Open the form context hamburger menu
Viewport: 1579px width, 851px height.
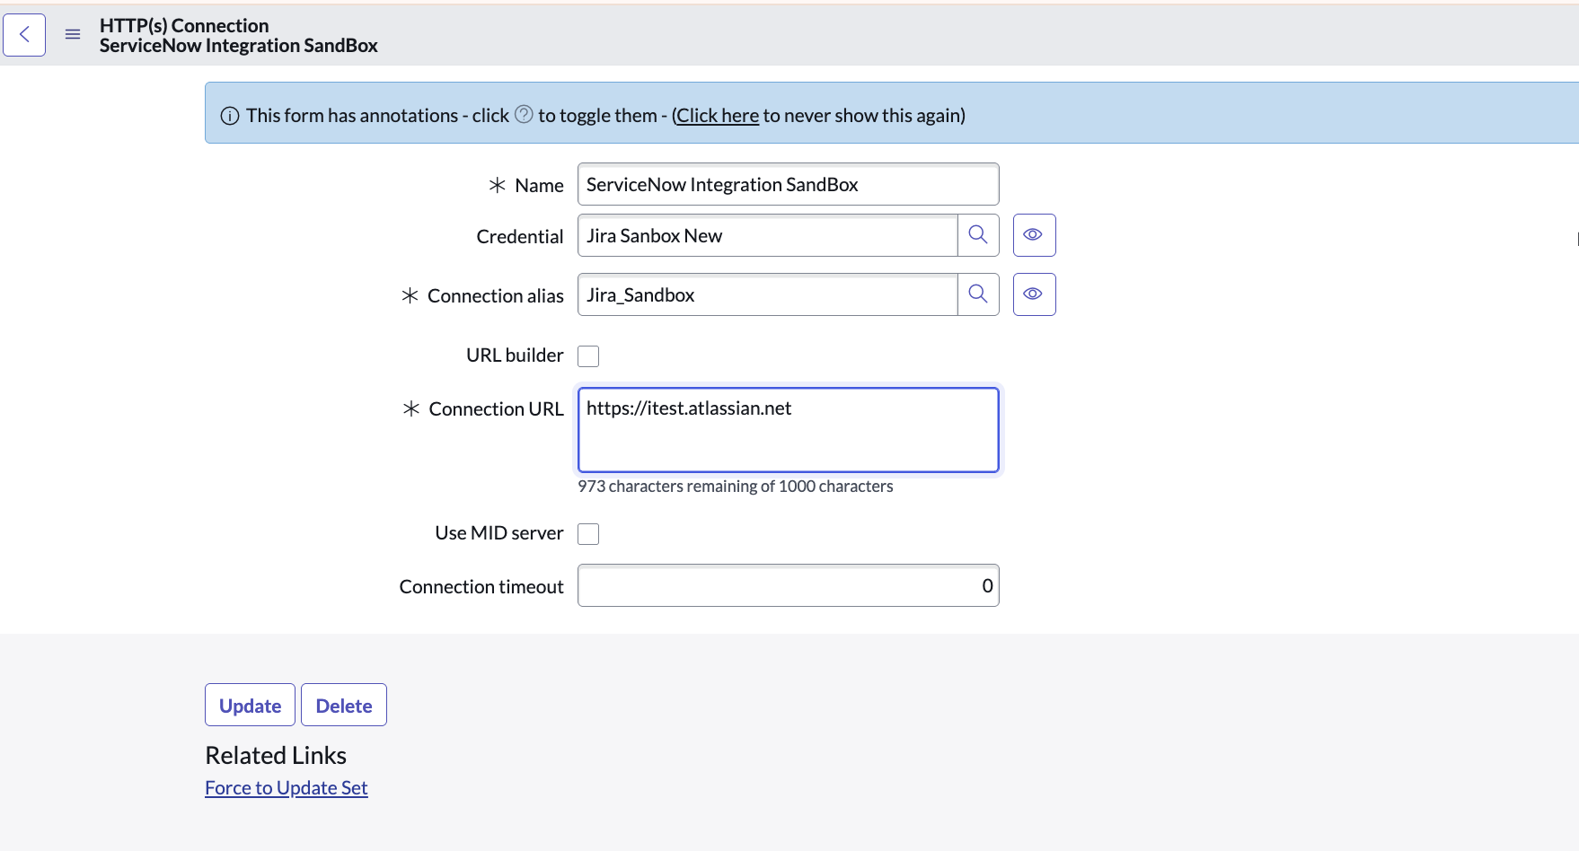point(73,35)
